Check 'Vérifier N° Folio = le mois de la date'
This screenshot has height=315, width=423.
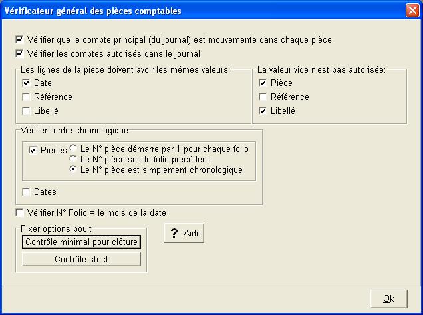(19, 212)
